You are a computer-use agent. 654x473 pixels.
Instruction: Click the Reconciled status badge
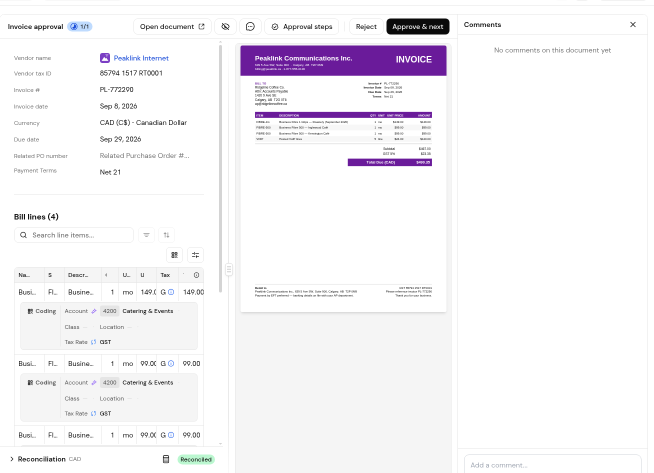(196, 459)
